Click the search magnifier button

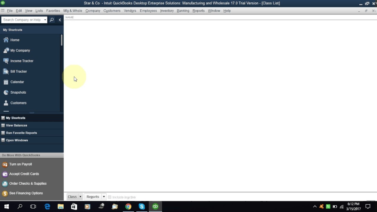click(52, 20)
